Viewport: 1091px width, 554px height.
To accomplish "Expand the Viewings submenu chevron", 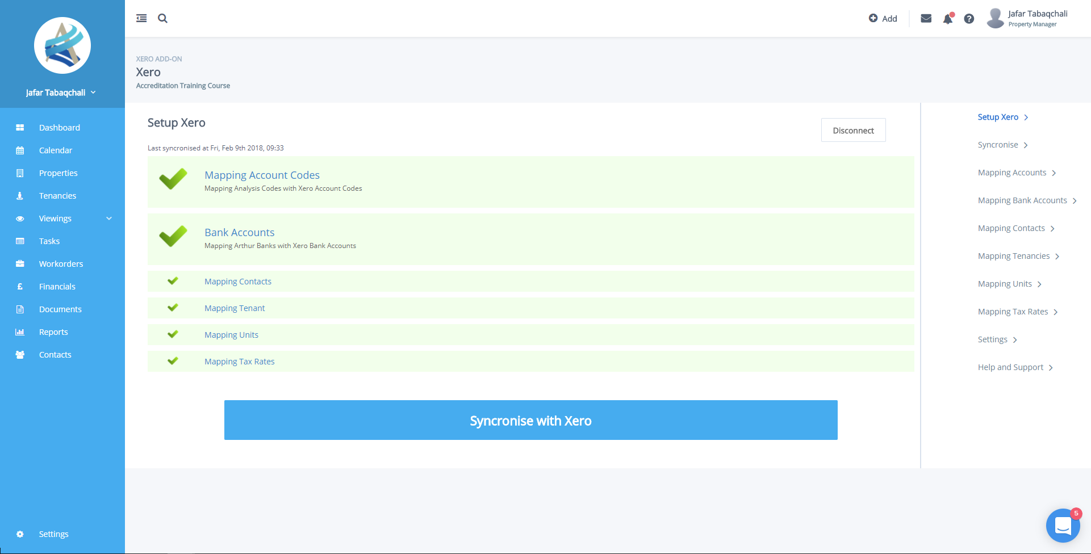I will coord(109,219).
